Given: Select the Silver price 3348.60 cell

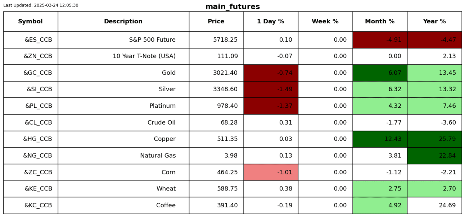Looking at the screenshot, I should [x=216, y=89].
